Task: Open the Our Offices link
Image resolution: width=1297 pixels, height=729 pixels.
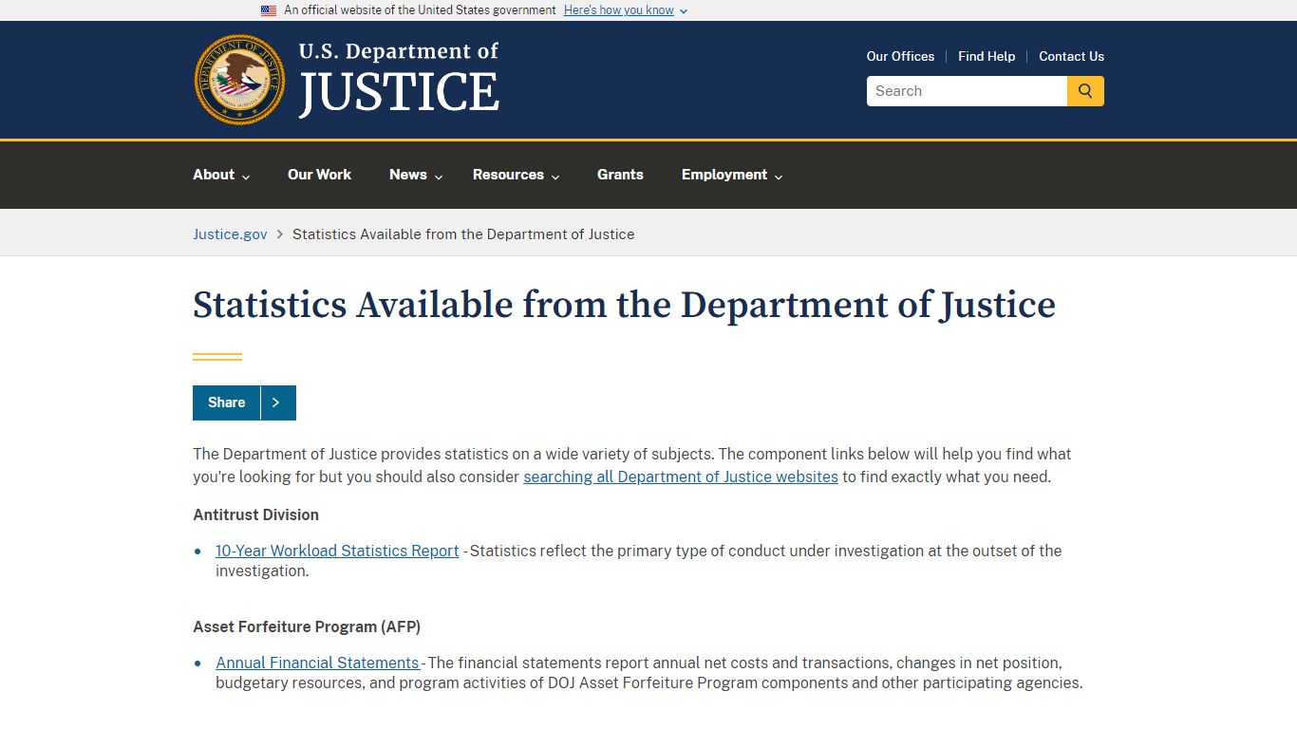Action: tap(900, 56)
